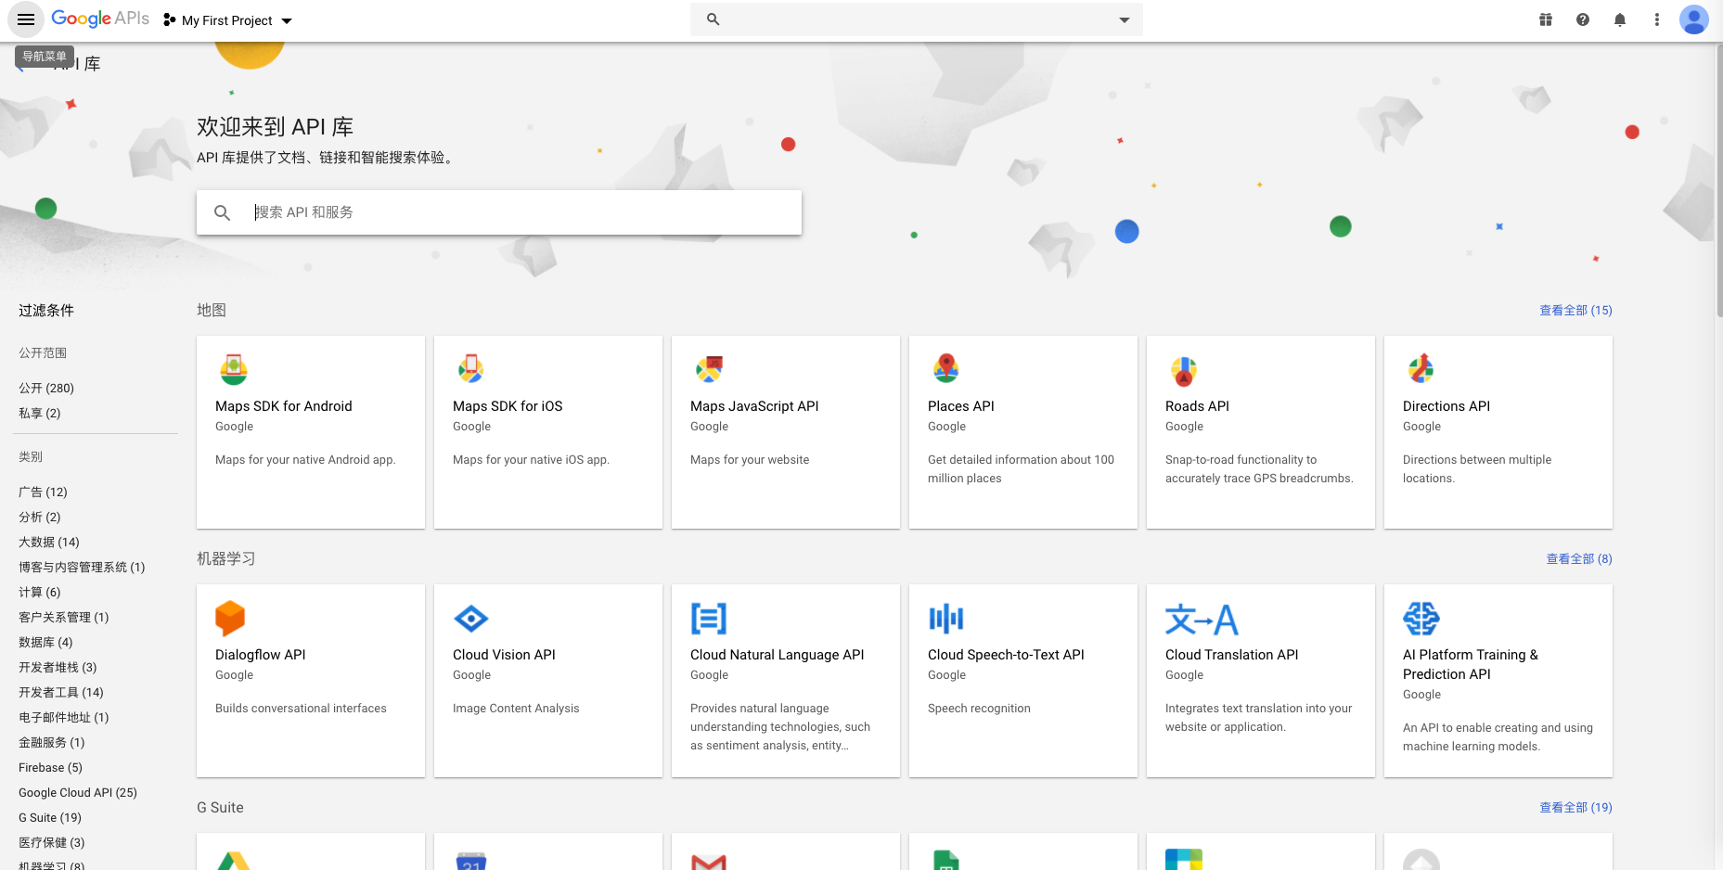Open 查看全部 (19) for G Suite

pyautogui.click(x=1575, y=808)
